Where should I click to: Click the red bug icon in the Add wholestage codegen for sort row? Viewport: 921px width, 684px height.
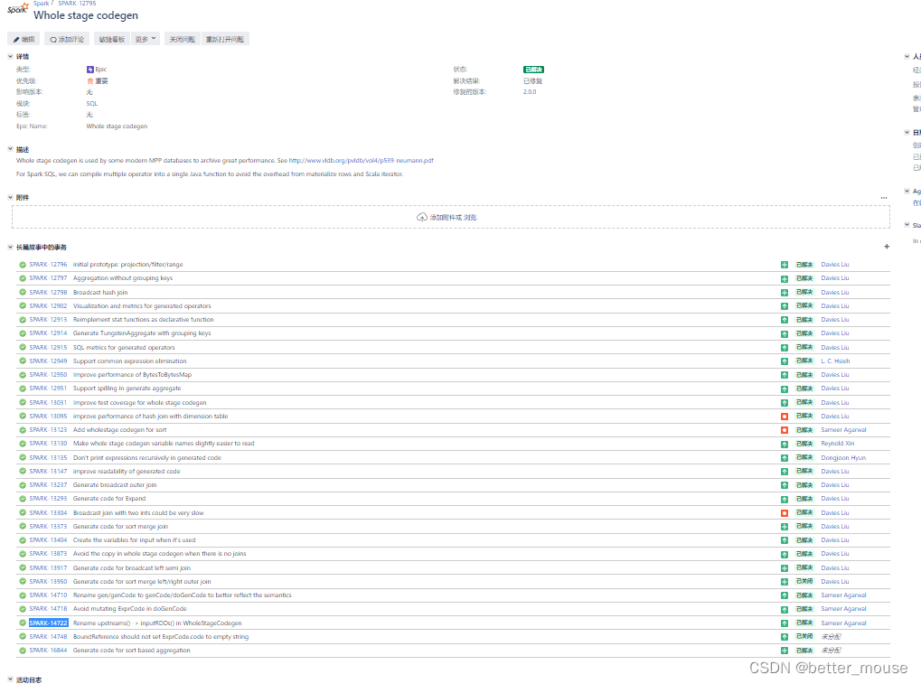tap(785, 430)
